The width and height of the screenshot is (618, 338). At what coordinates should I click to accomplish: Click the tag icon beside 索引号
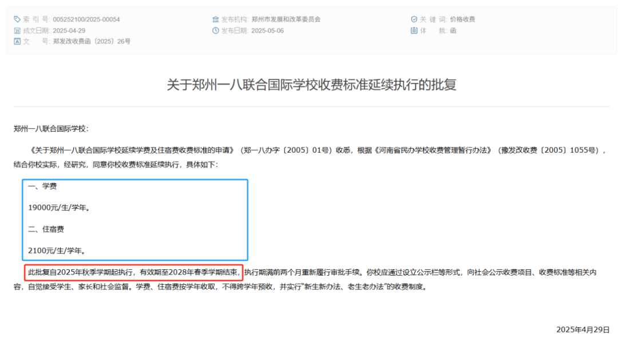17,19
